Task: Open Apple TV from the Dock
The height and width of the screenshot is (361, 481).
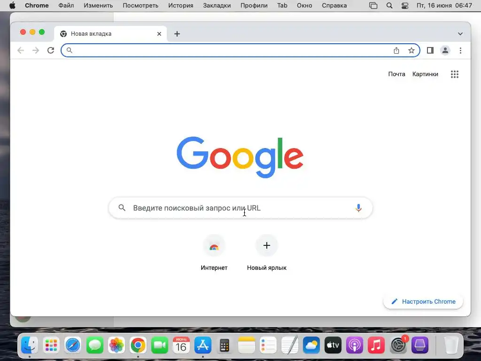Action: 333,345
